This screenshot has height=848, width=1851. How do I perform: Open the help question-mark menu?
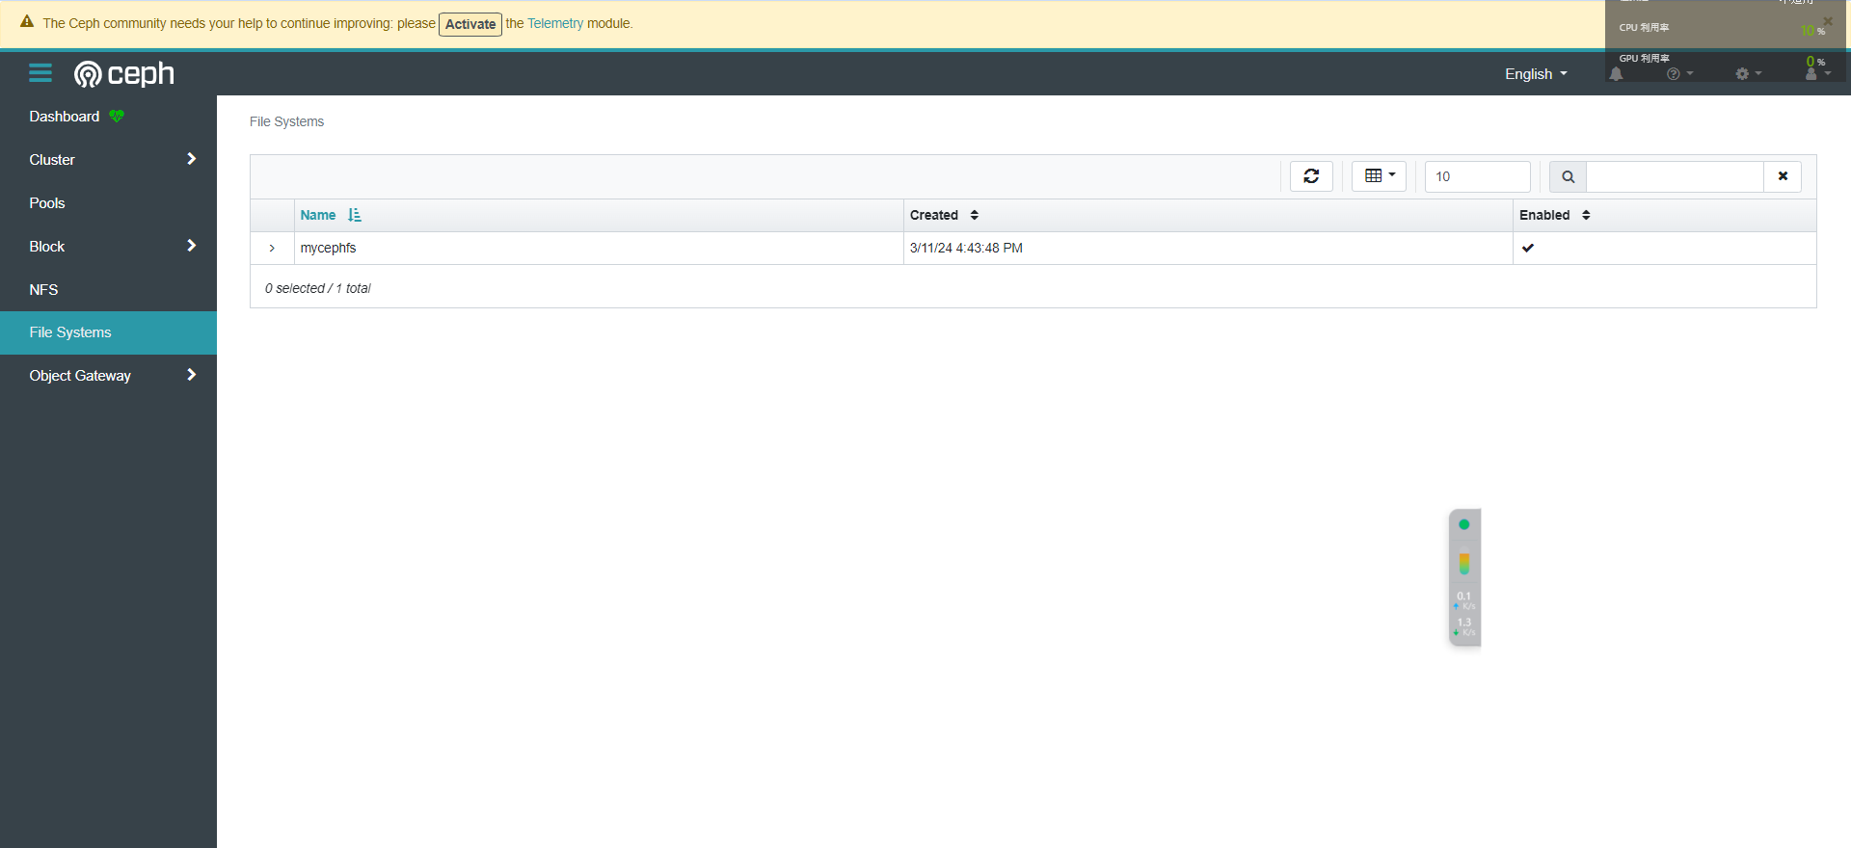click(1679, 74)
